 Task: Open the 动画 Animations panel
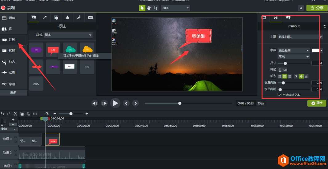tap(14, 73)
